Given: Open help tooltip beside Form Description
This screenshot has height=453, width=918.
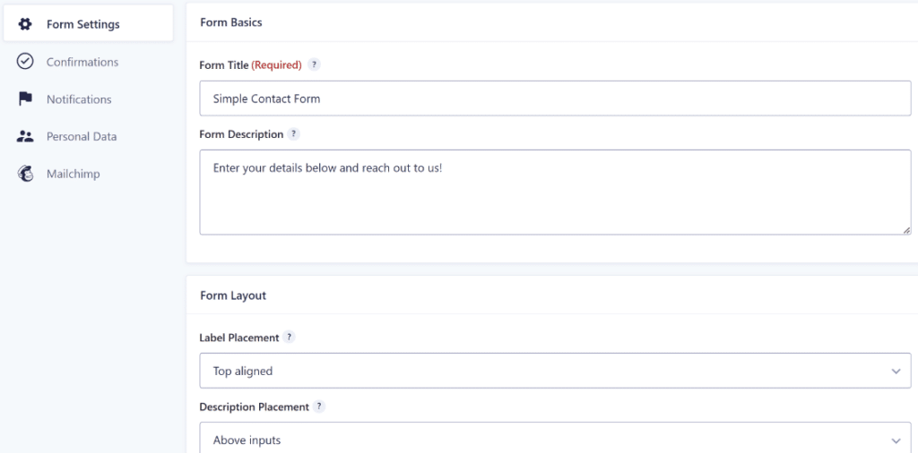Looking at the screenshot, I should 294,134.
